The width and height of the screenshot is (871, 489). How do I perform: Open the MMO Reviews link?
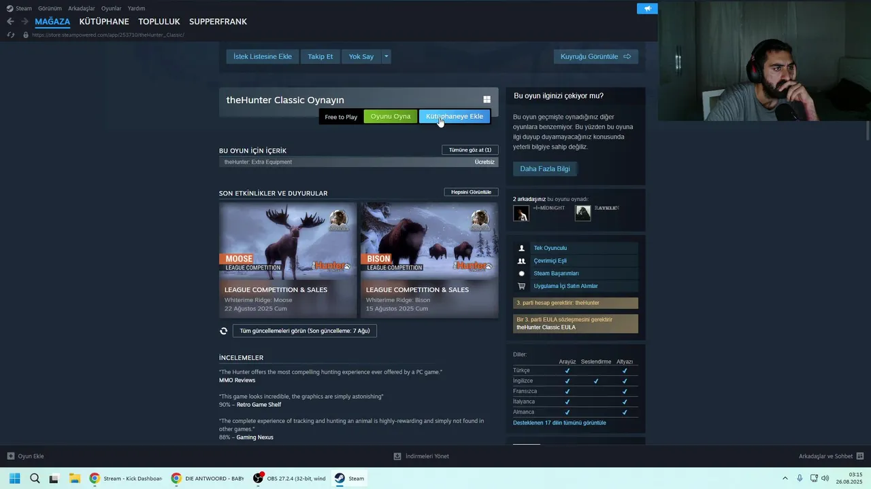(237, 380)
